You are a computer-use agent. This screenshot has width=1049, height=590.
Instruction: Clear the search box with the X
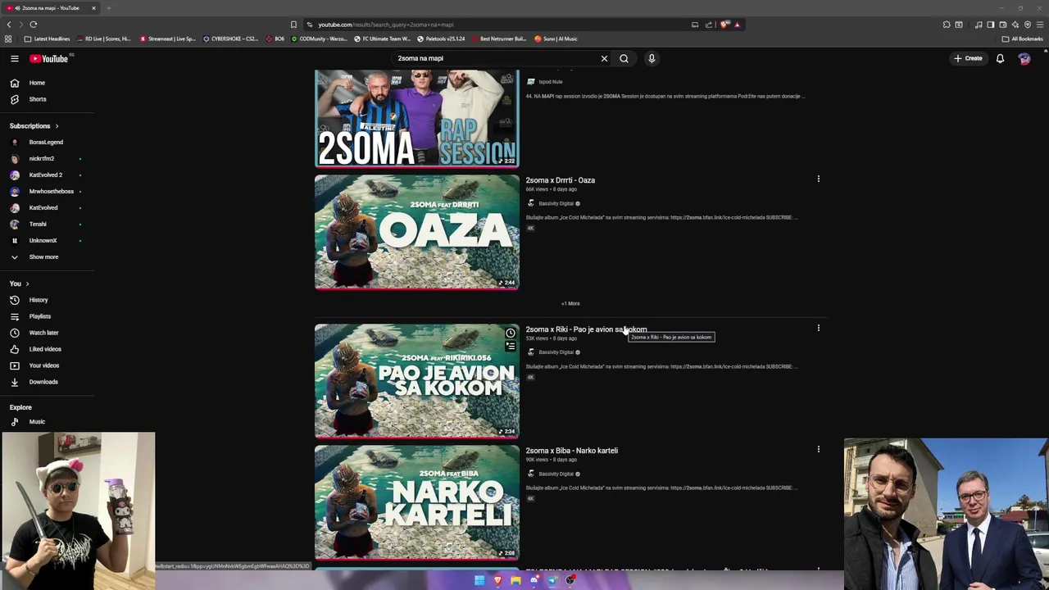tap(604, 58)
